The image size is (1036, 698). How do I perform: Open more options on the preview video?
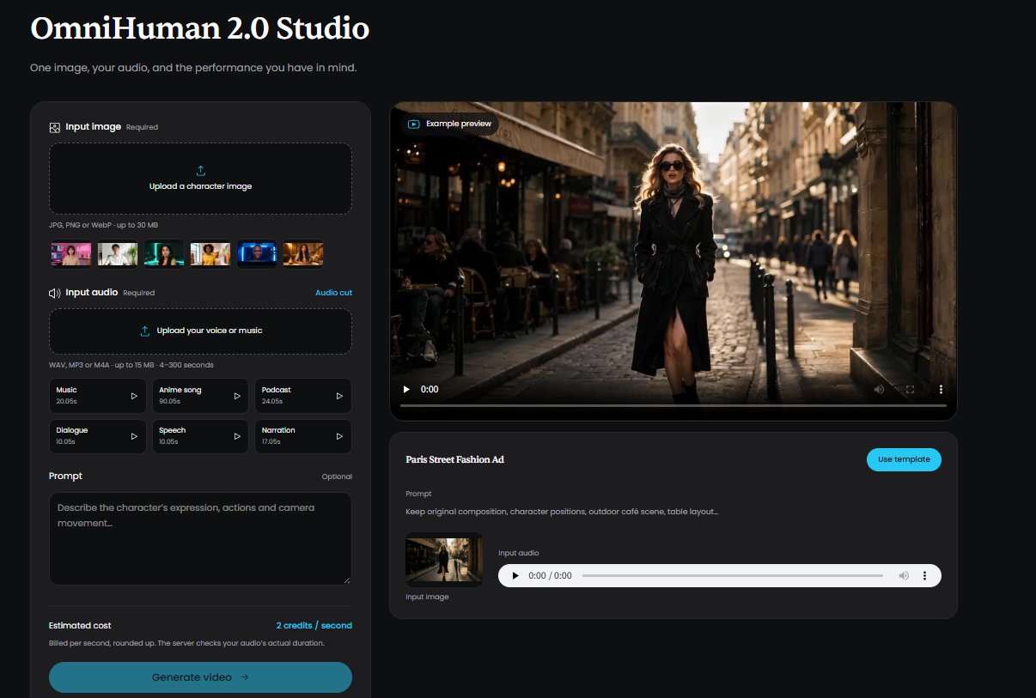[941, 389]
